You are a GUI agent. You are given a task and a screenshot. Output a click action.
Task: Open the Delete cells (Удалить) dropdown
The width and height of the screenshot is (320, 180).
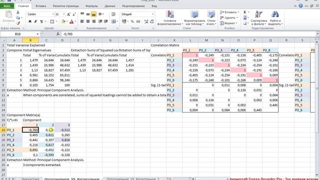[229, 18]
